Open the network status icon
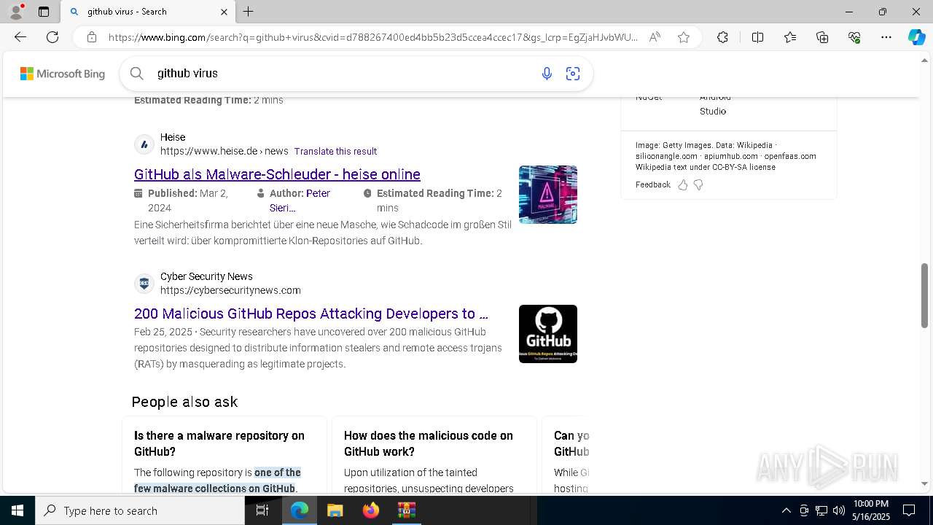 coord(821,510)
